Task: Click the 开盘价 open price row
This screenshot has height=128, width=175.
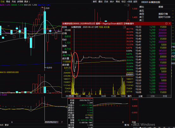Action: pos(80,105)
